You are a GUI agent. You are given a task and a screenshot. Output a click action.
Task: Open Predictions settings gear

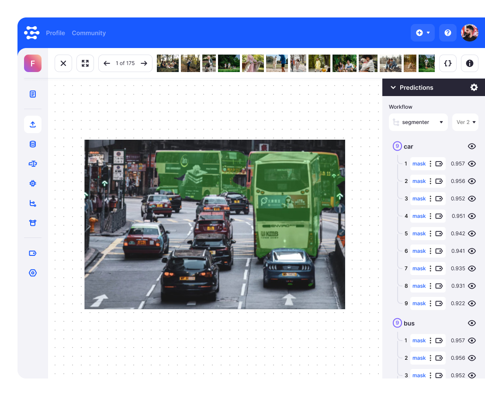coord(474,87)
